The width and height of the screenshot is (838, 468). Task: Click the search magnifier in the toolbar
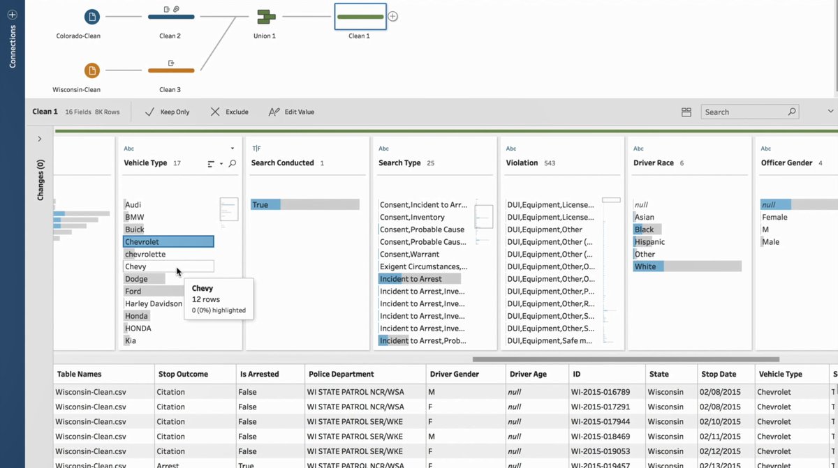791,112
